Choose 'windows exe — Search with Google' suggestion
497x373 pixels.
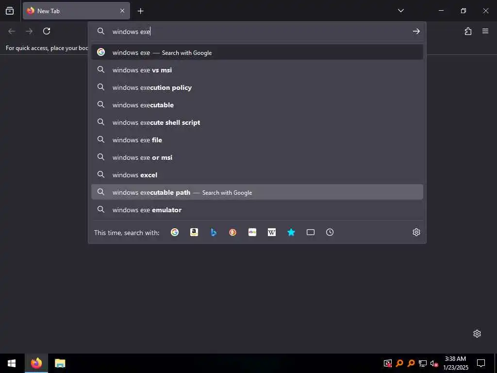tap(257, 52)
